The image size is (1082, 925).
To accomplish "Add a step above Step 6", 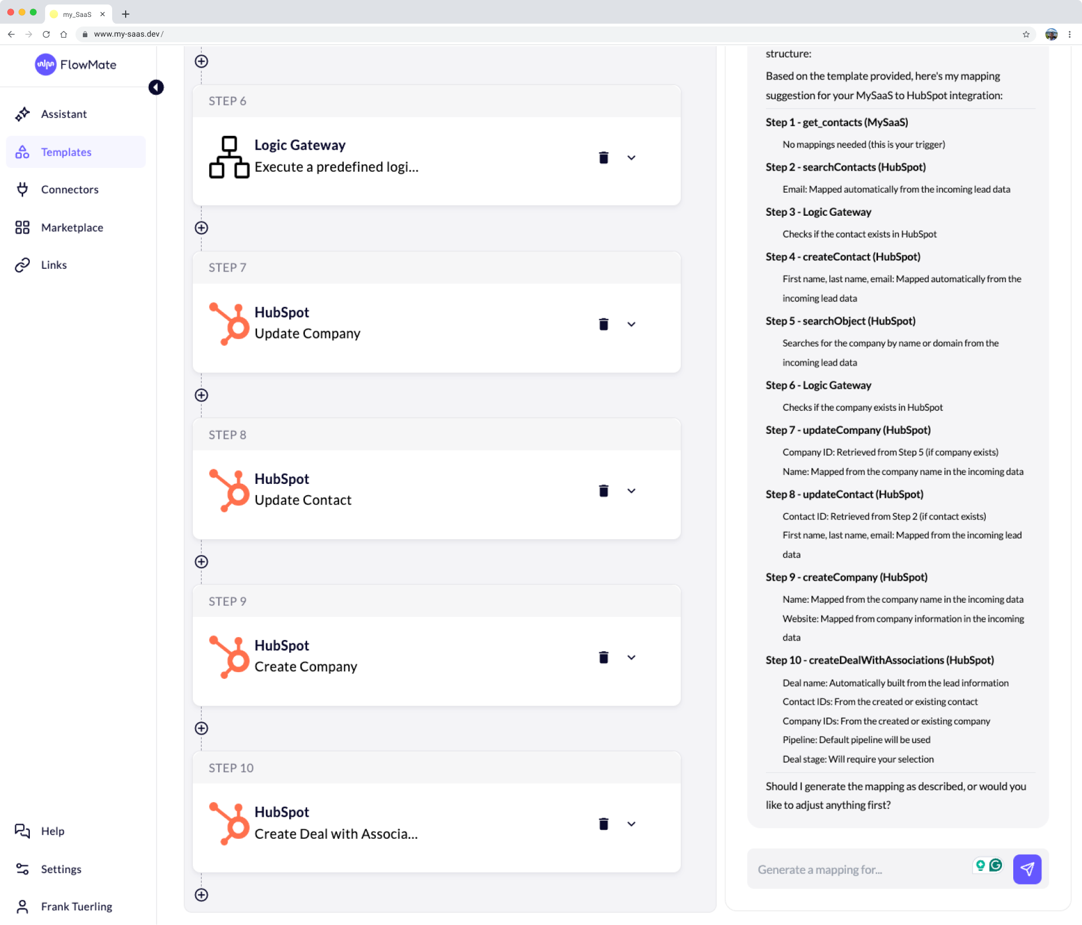I will coord(201,61).
